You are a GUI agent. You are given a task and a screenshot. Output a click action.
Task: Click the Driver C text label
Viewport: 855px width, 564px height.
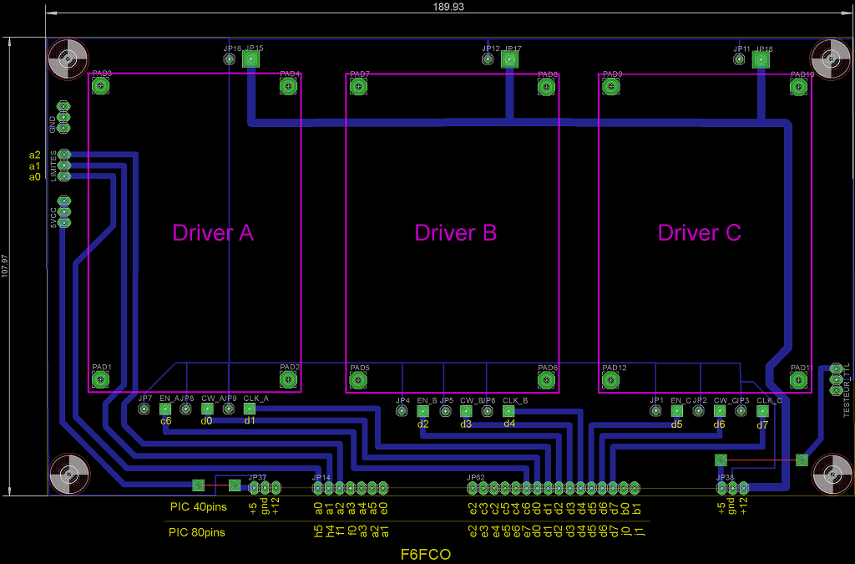click(700, 233)
